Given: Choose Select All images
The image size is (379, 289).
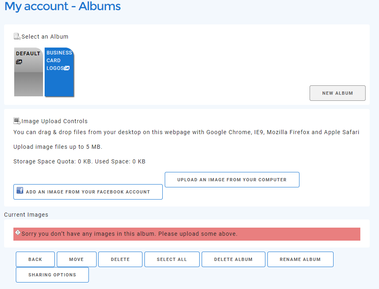Looking at the screenshot, I should [172, 259].
